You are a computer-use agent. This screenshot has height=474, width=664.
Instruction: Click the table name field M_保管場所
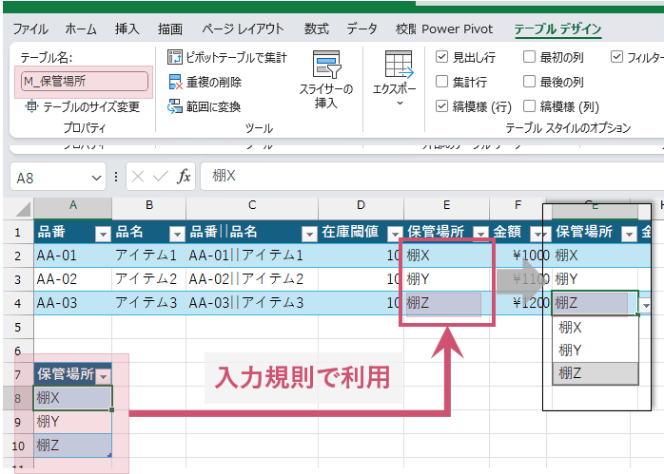point(85,81)
